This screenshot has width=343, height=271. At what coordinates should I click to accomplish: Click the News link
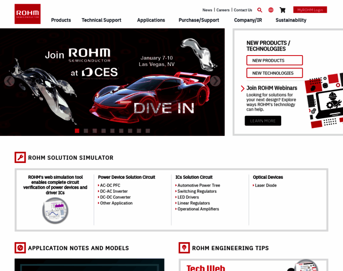coord(207,10)
